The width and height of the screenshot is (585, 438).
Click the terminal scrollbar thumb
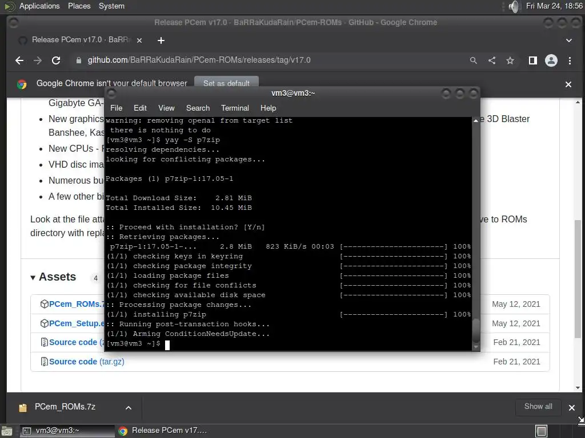[x=476, y=330]
